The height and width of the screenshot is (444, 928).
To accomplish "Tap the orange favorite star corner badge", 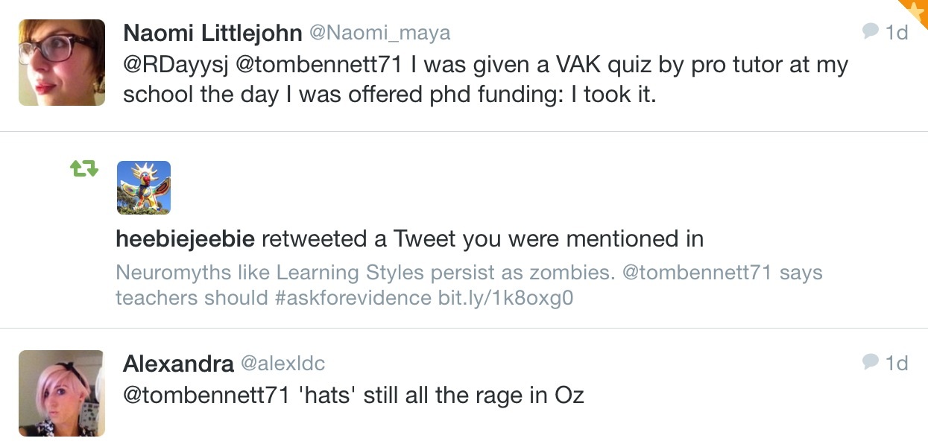I will pos(915,11).
